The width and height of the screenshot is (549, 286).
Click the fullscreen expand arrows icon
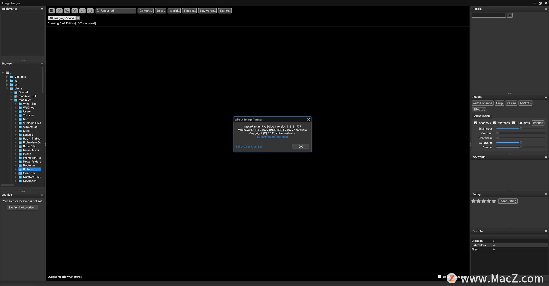point(59,11)
